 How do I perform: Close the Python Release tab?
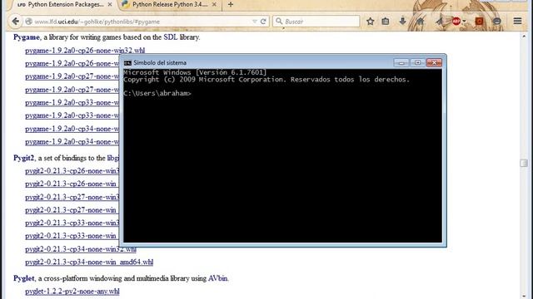(x=214, y=4)
